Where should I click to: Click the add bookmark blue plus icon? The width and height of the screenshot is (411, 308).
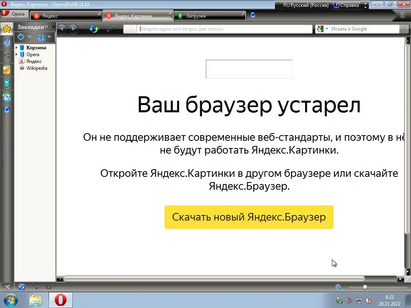pyautogui.click(x=21, y=37)
